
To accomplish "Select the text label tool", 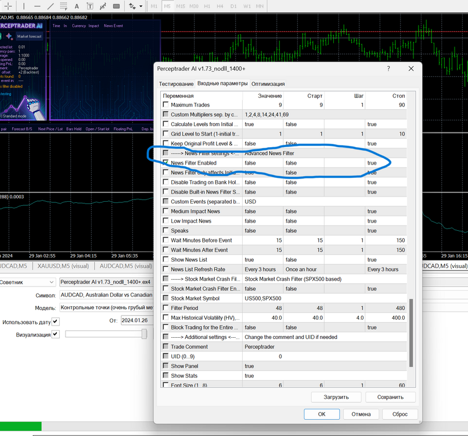I will (x=90, y=6).
